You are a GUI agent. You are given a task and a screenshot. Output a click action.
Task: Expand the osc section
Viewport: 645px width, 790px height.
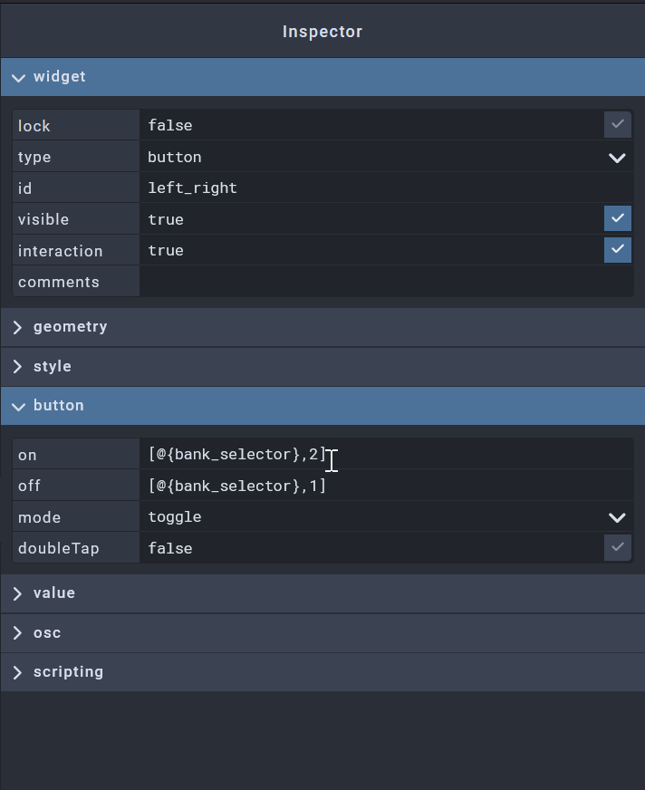click(x=47, y=633)
